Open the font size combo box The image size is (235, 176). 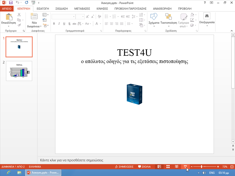click(x=80, y=16)
